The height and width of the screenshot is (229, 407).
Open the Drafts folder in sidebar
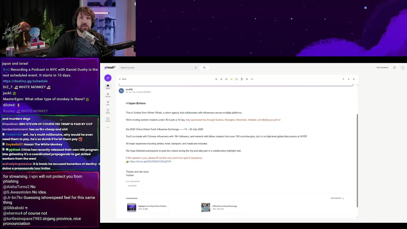click(x=108, y=111)
